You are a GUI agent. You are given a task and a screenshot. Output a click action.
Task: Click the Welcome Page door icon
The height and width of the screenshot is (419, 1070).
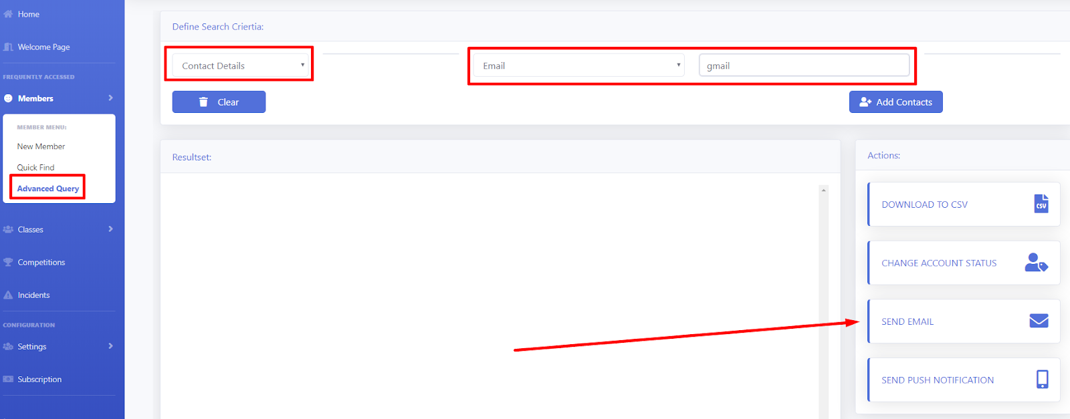point(8,47)
